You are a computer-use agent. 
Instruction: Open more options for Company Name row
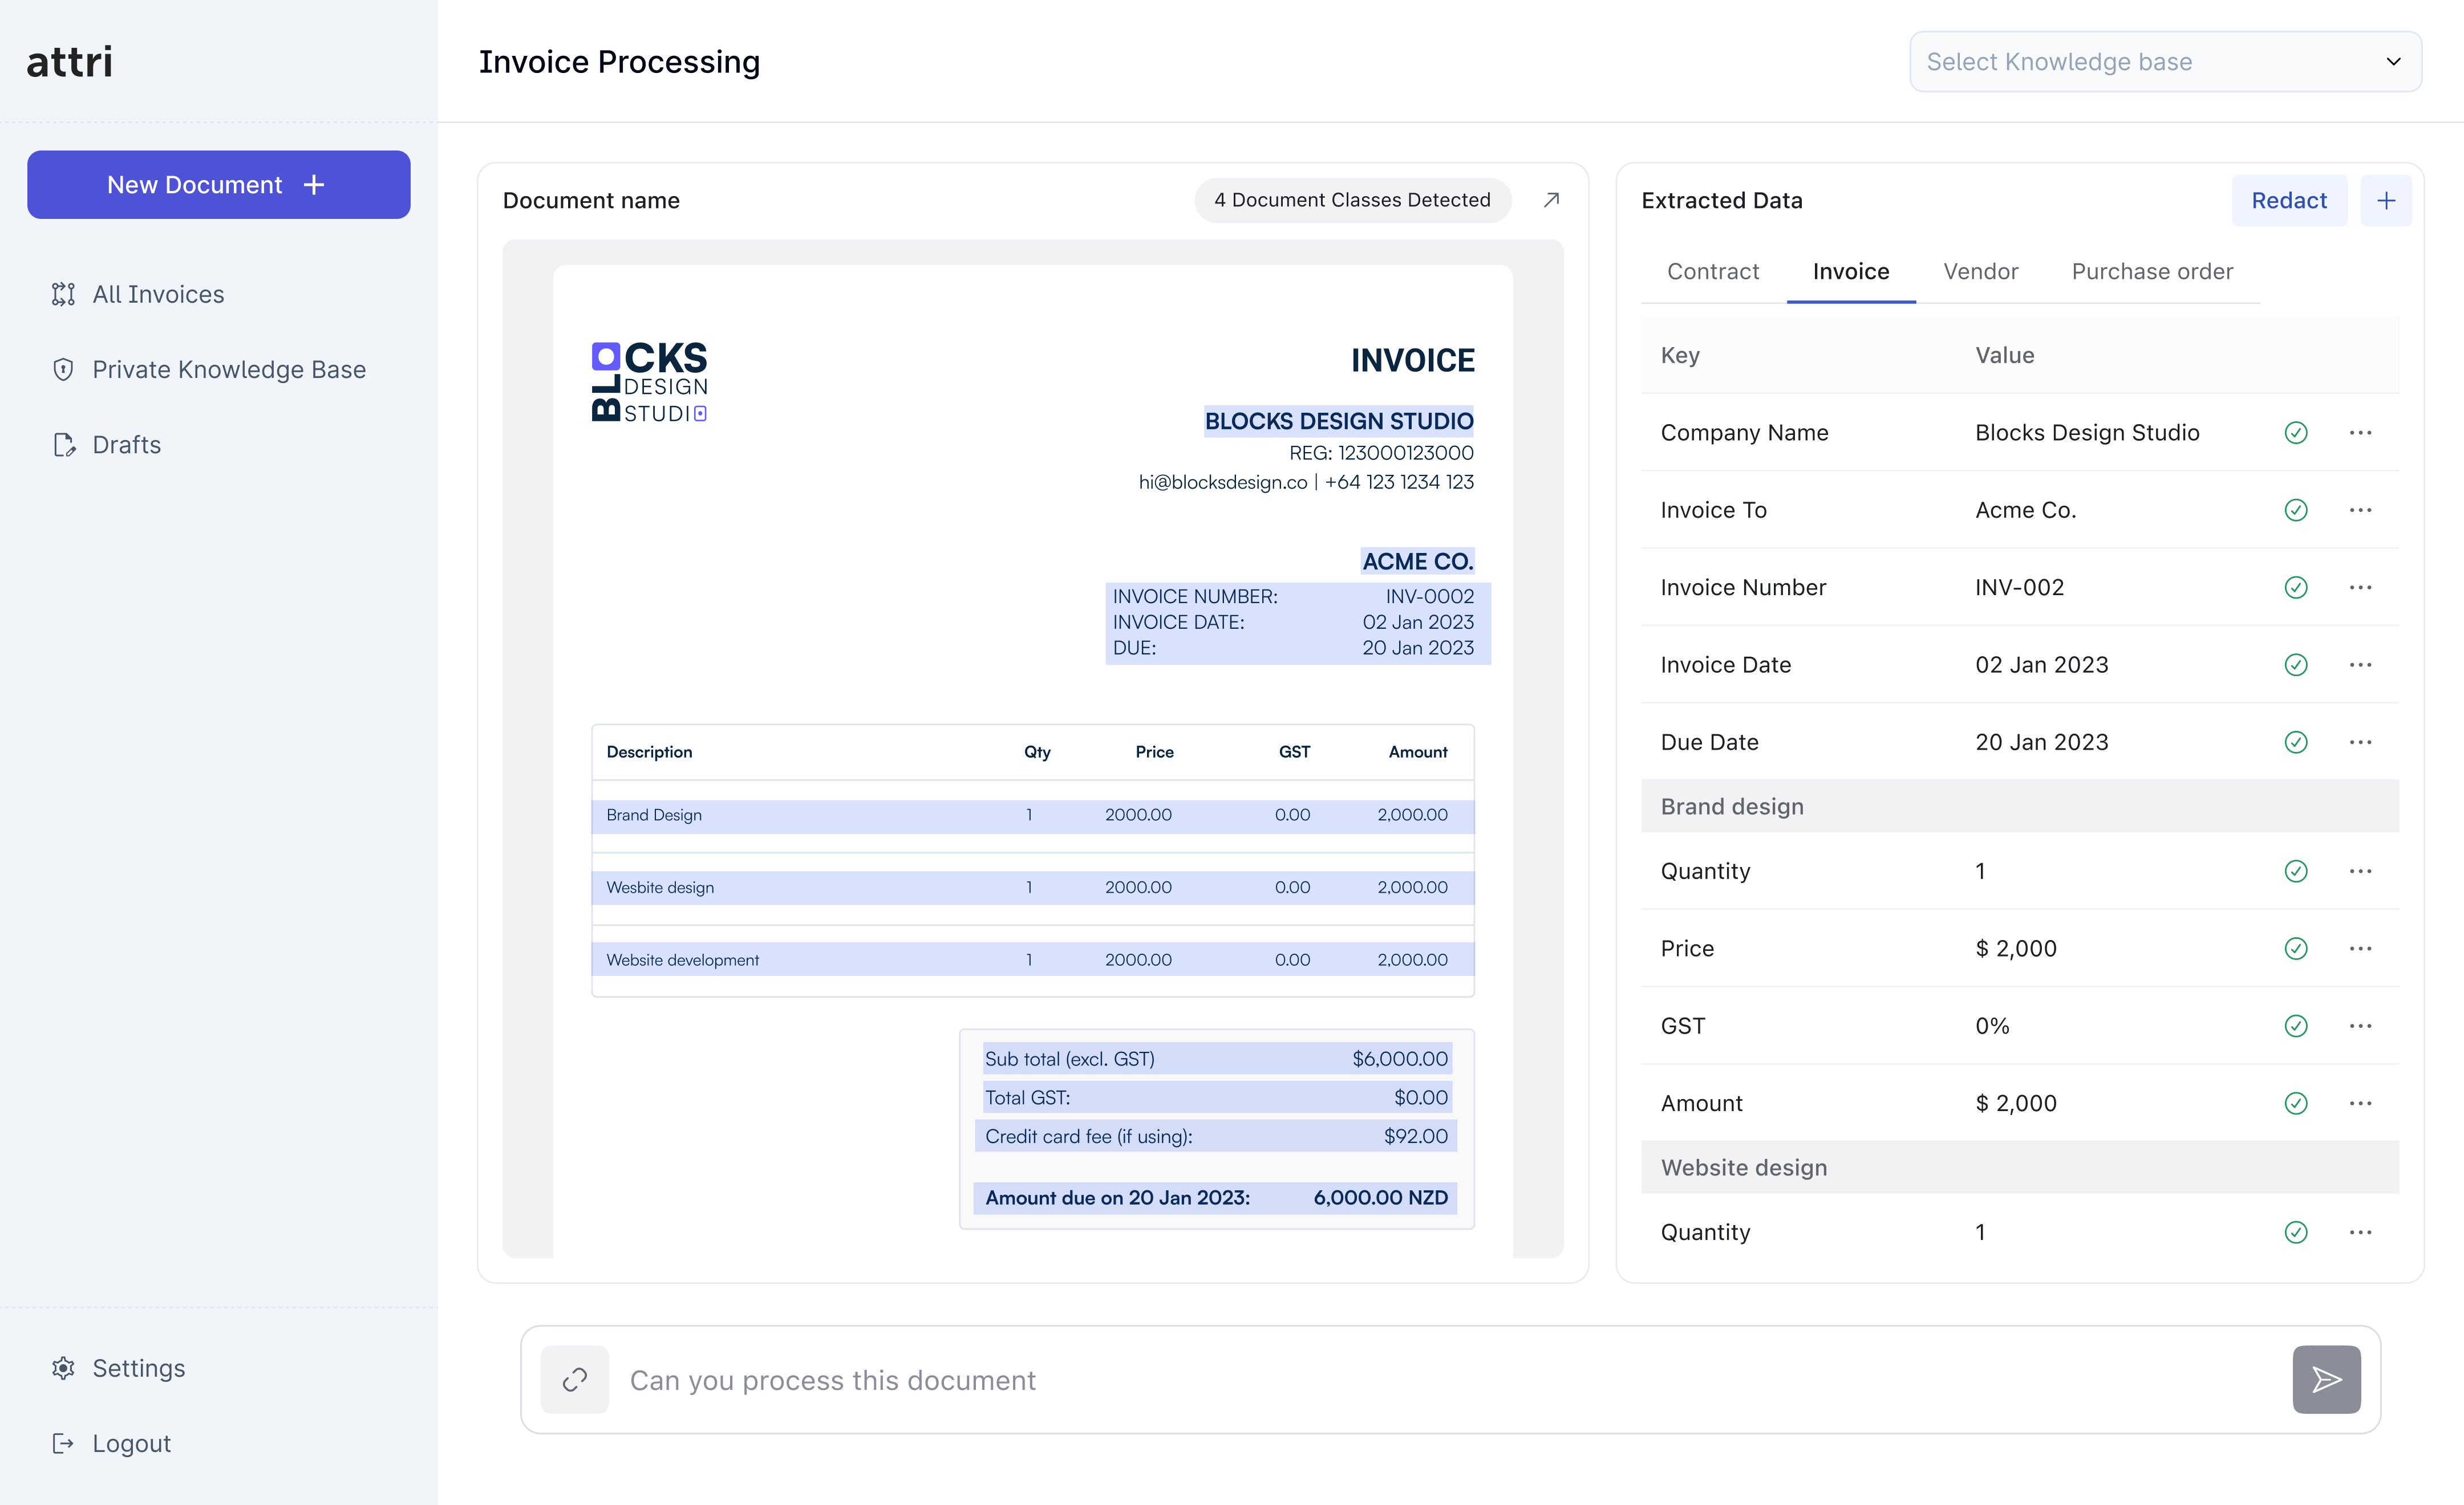pos(2360,433)
